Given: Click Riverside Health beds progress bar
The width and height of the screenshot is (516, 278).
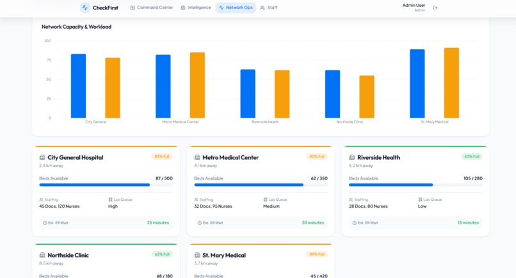Looking at the screenshot, I should tap(415, 185).
